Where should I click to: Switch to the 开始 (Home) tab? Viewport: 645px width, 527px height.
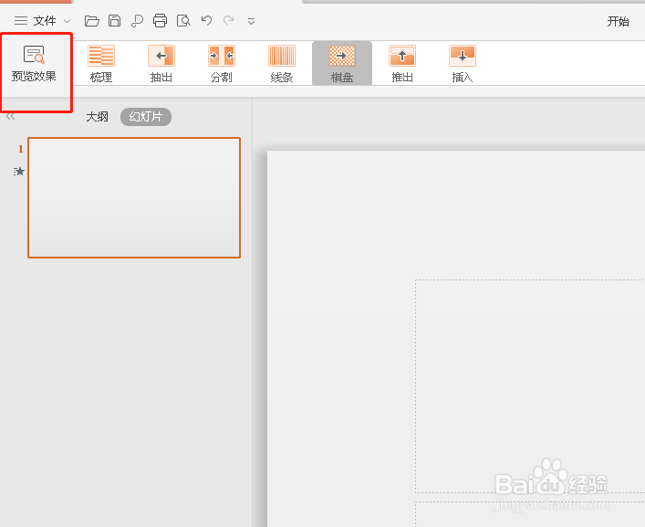tap(619, 21)
